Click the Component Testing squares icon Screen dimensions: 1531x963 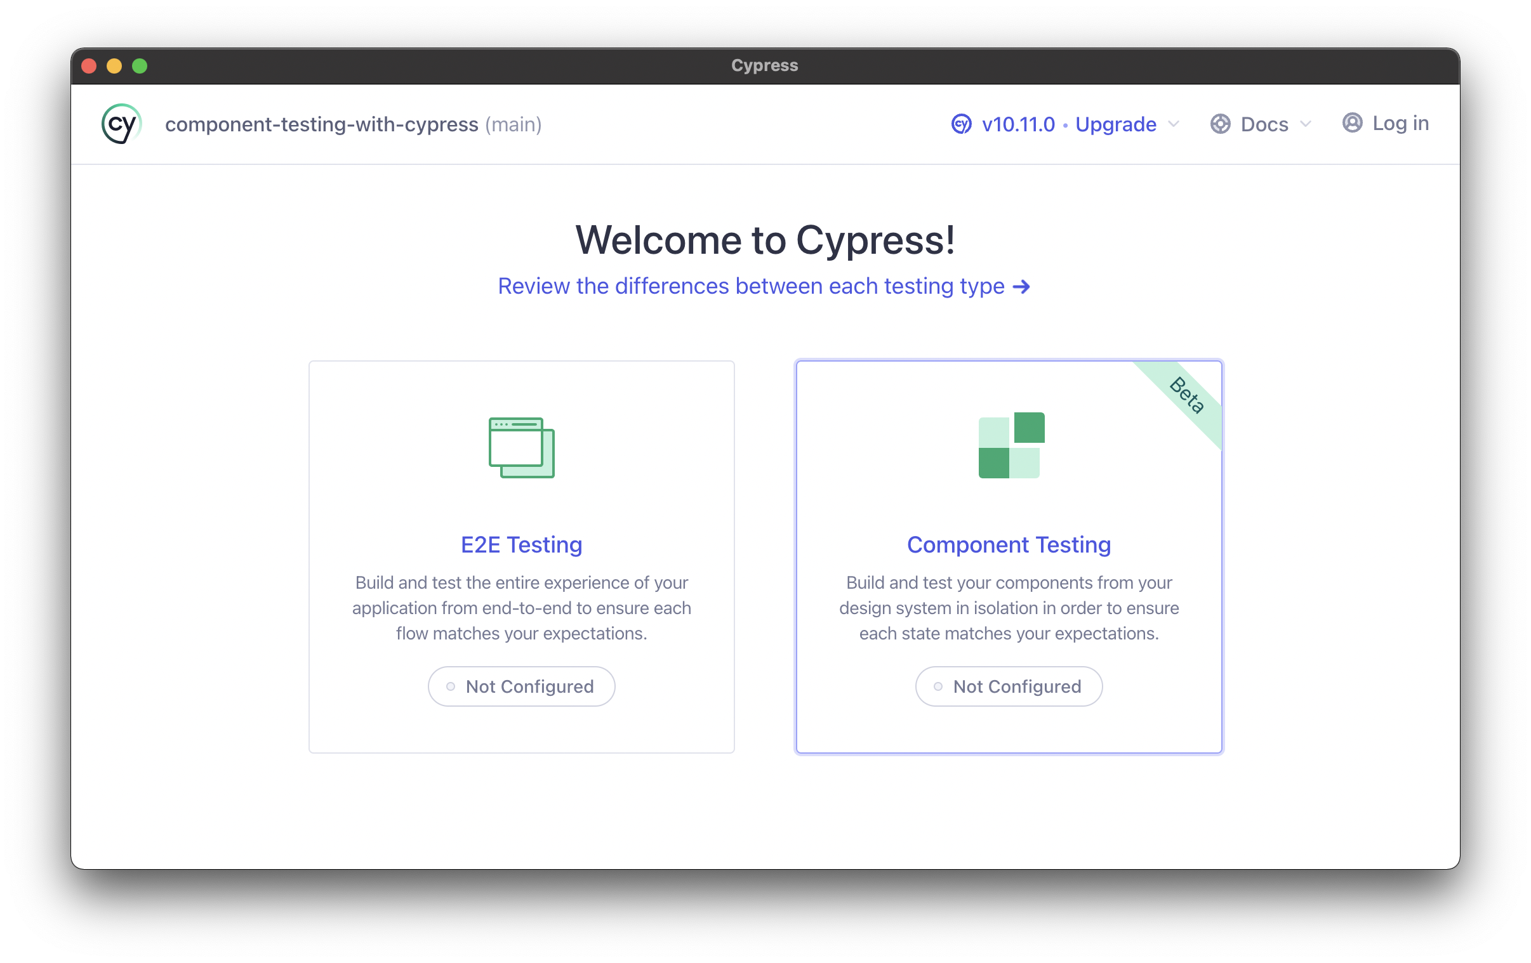pyautogui.click(x=1011, y=445)
